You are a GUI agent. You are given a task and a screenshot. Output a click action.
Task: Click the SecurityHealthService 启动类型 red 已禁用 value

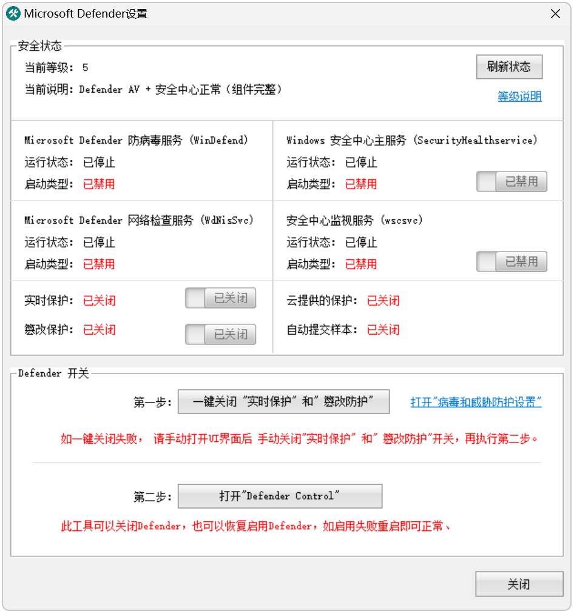point(361,184)
